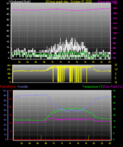Click the magenta 'Dew Point (°C)' label
The width and height of the screenshot is (123, 147).
coord(113,87)
